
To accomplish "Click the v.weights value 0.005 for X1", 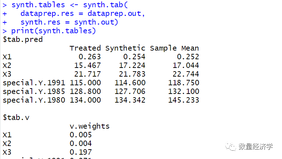I will (81, 135).
